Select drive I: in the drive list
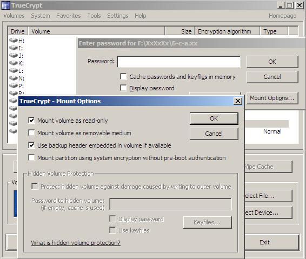 coord(16,48)
